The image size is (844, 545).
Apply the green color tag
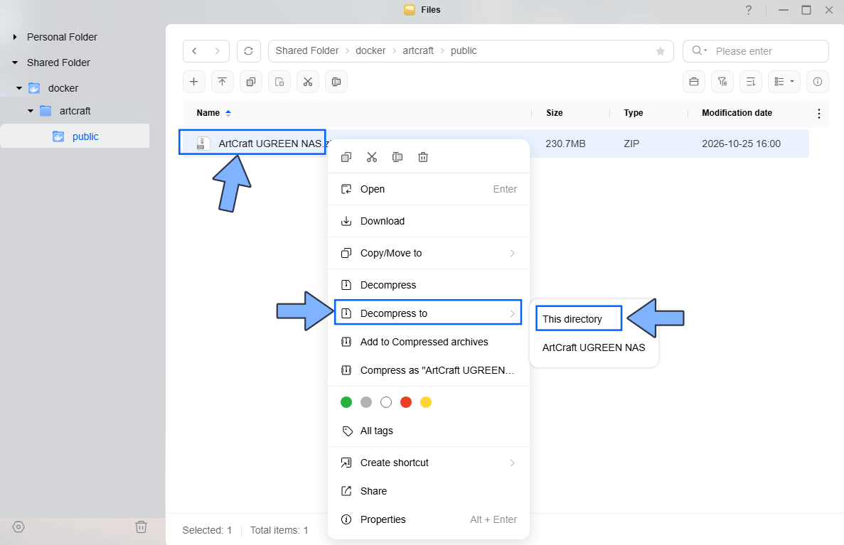pyautogui.click(x=347, y=402)
